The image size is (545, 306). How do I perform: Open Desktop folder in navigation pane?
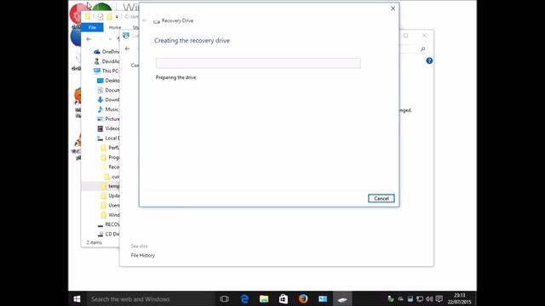click(x=108, y=81)
